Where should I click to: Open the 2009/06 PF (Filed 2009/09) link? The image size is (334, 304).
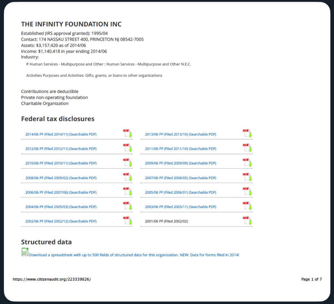181,163
